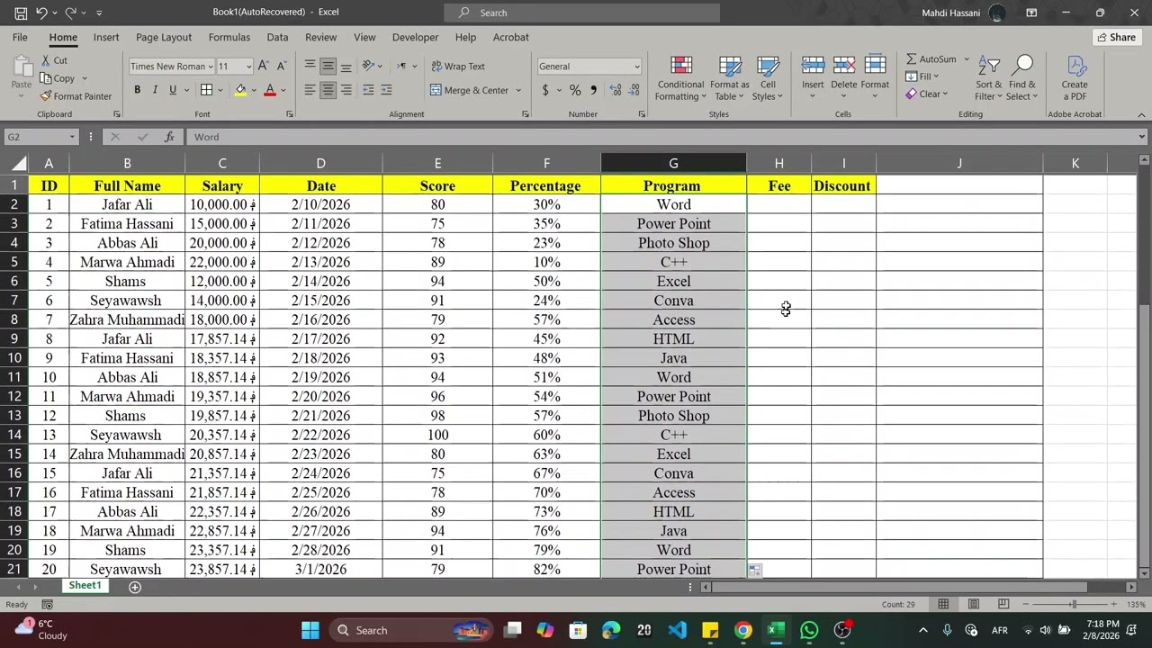The height and width of the screenshot is (648, 1152).
Task: Increase decimal places
Action: click(616, 90)
